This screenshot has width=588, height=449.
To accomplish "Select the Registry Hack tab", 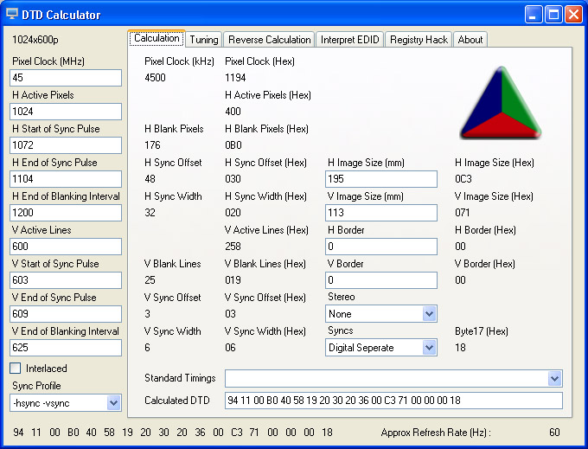I will [419, 40].
